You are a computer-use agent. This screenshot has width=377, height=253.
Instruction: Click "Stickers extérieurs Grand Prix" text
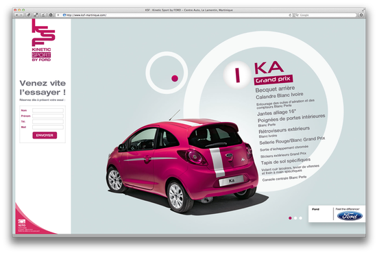pos(284,155)
